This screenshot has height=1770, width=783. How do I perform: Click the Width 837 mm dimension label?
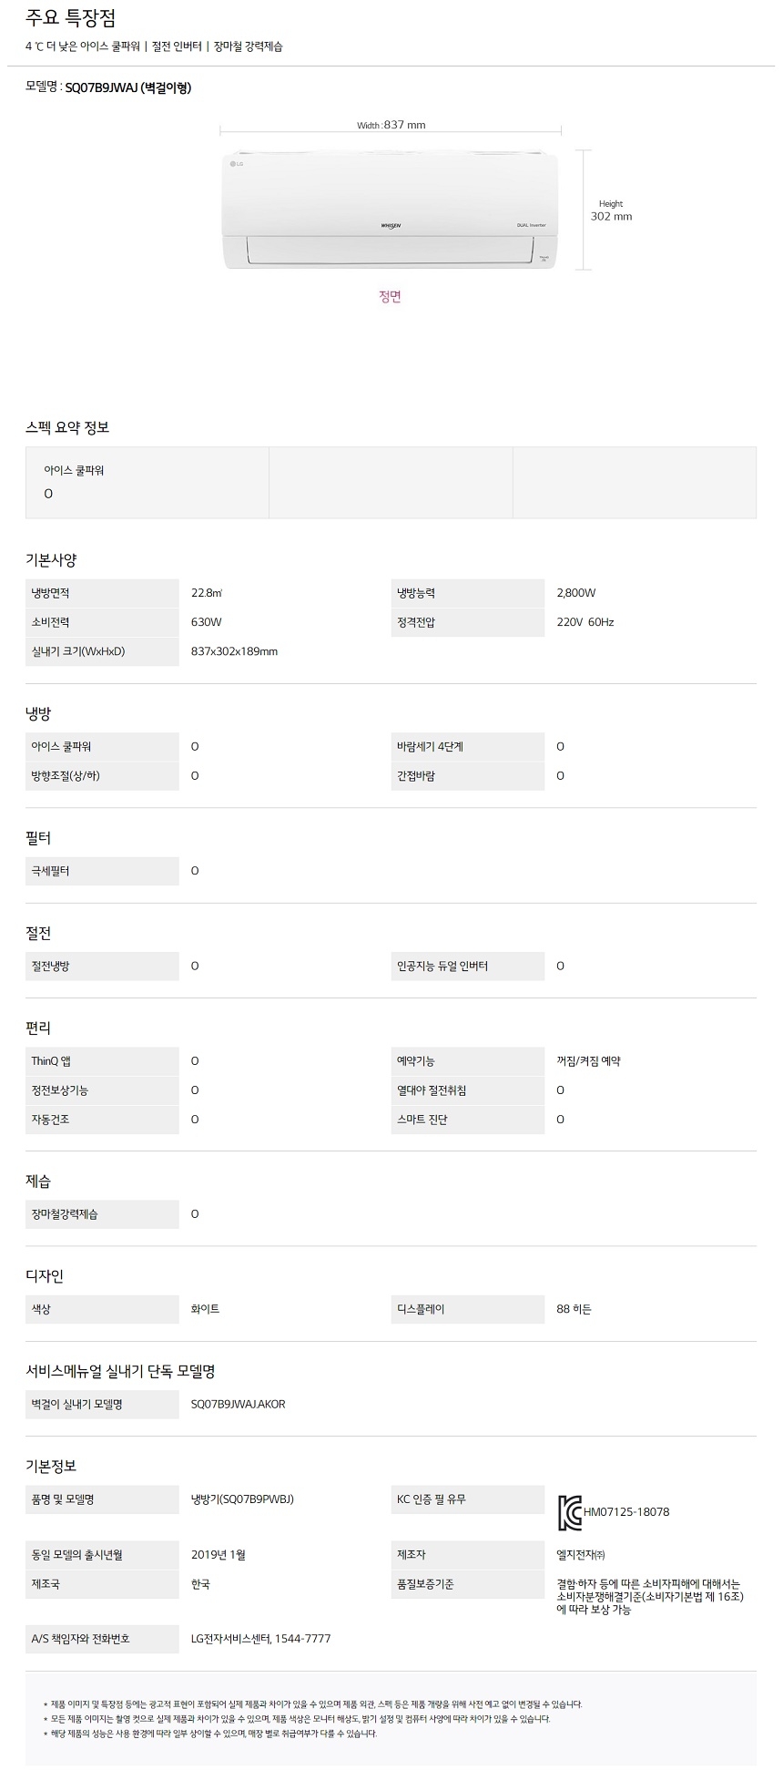391,125
